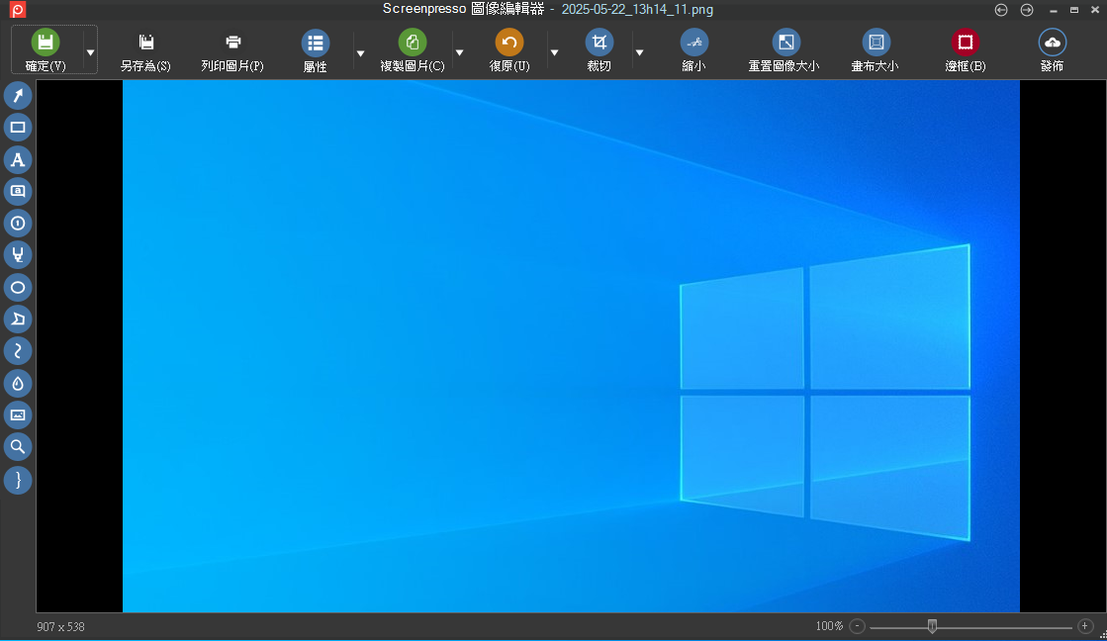
Task: Select the numbering steps tool
Action: point(18,224)
